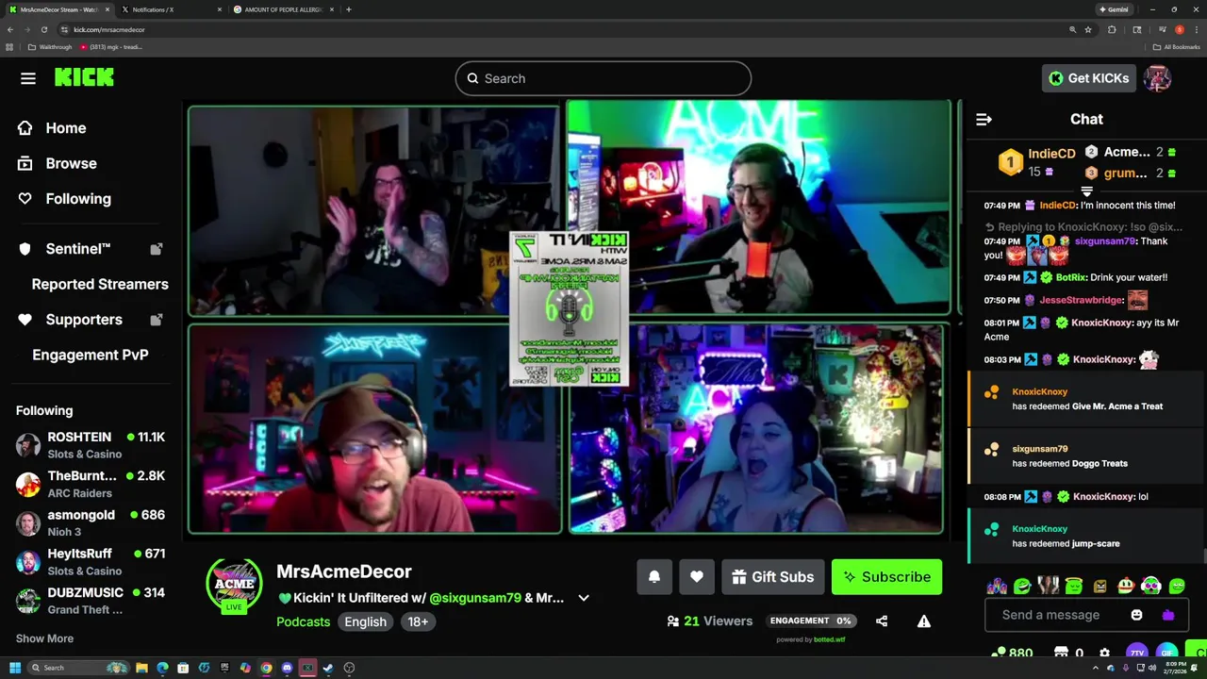Click the Gift Subs button
Viewport: 1207px width, 679px height.
pos(773,577)
